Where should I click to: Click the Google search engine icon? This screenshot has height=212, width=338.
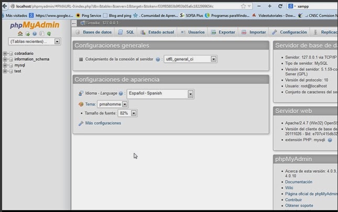pyautogui.click(x=291, y=6)
